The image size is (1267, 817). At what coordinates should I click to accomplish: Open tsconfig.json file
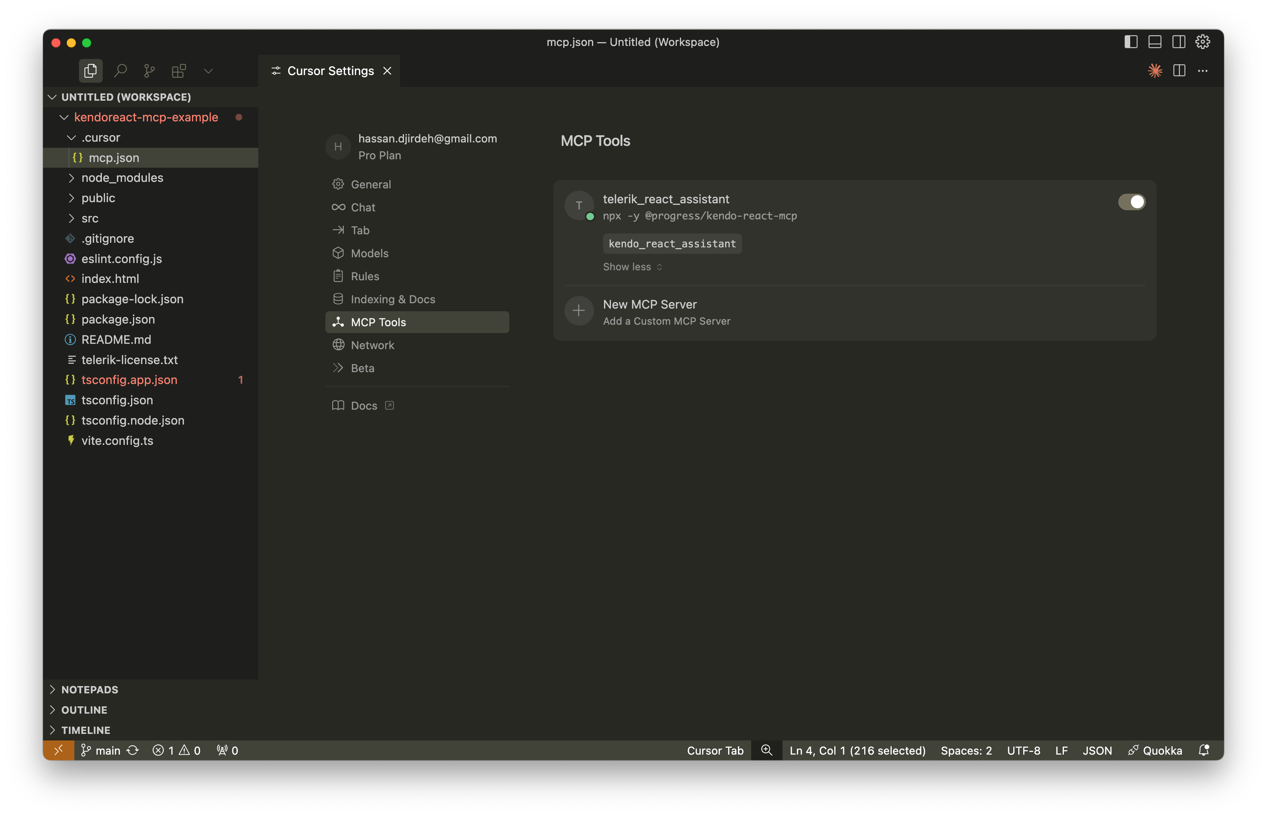click(x=150, y=400)
